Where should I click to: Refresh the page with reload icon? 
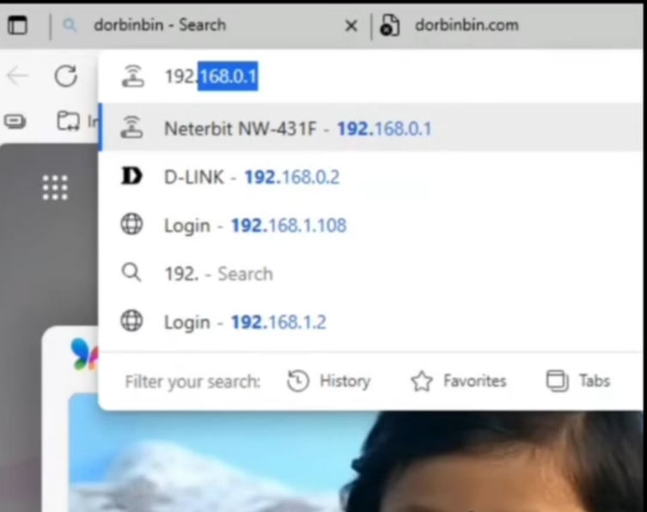click(x=66, y=76)
